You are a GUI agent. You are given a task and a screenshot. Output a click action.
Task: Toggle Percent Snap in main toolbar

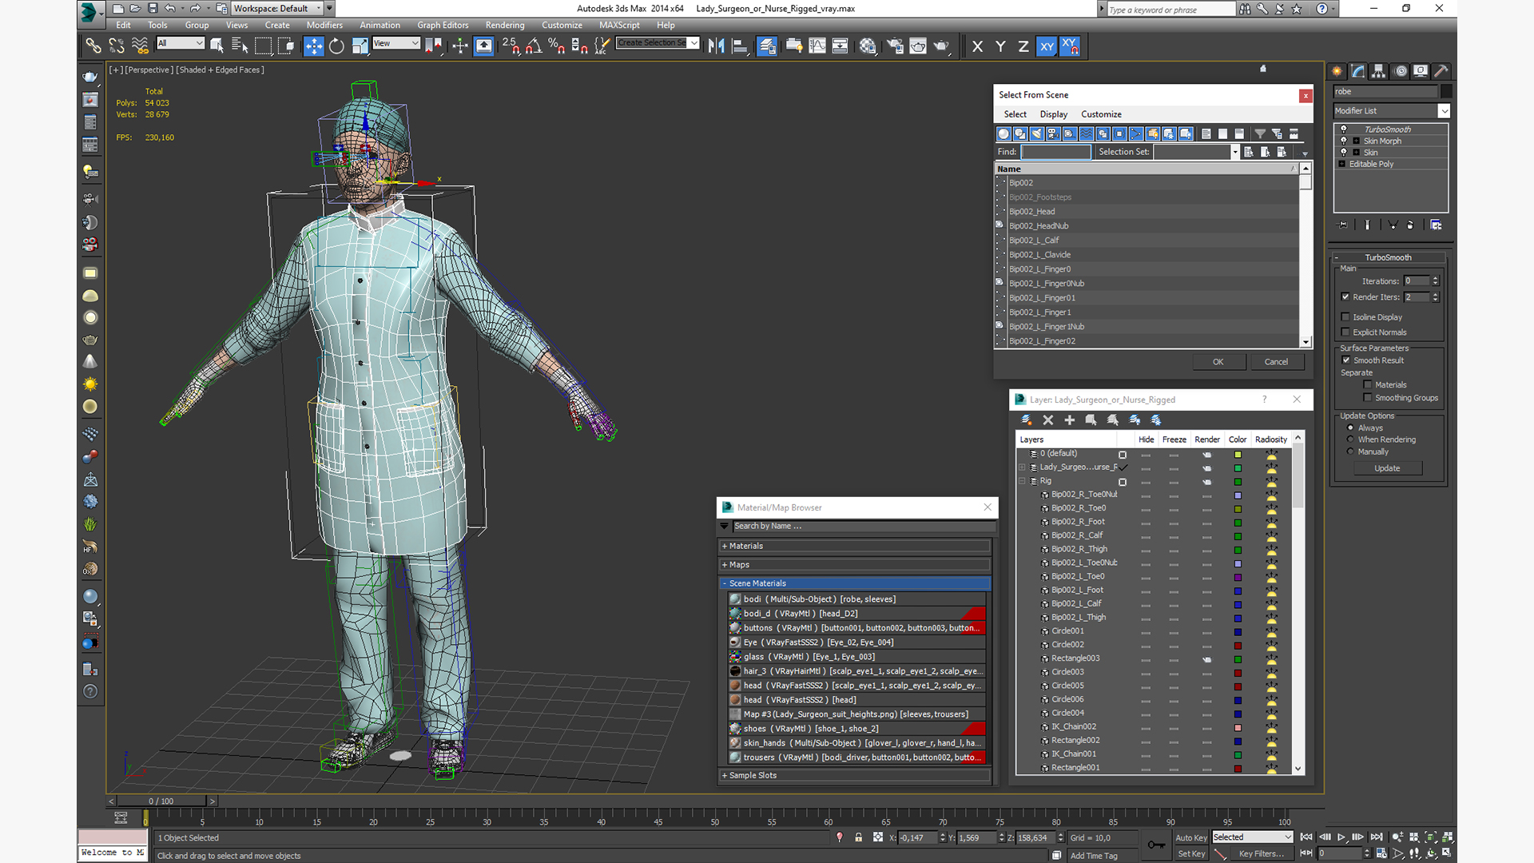(557, 46)
